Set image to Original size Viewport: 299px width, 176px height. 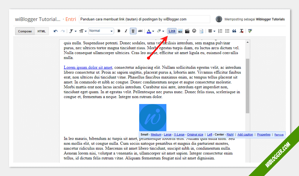(x=195, y=135)
